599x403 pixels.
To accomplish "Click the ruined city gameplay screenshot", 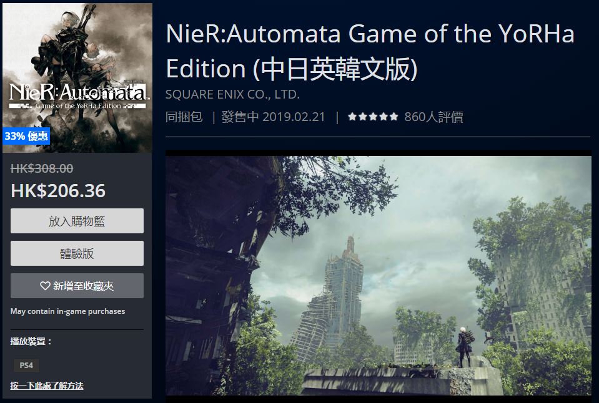I will click(378, 275).
